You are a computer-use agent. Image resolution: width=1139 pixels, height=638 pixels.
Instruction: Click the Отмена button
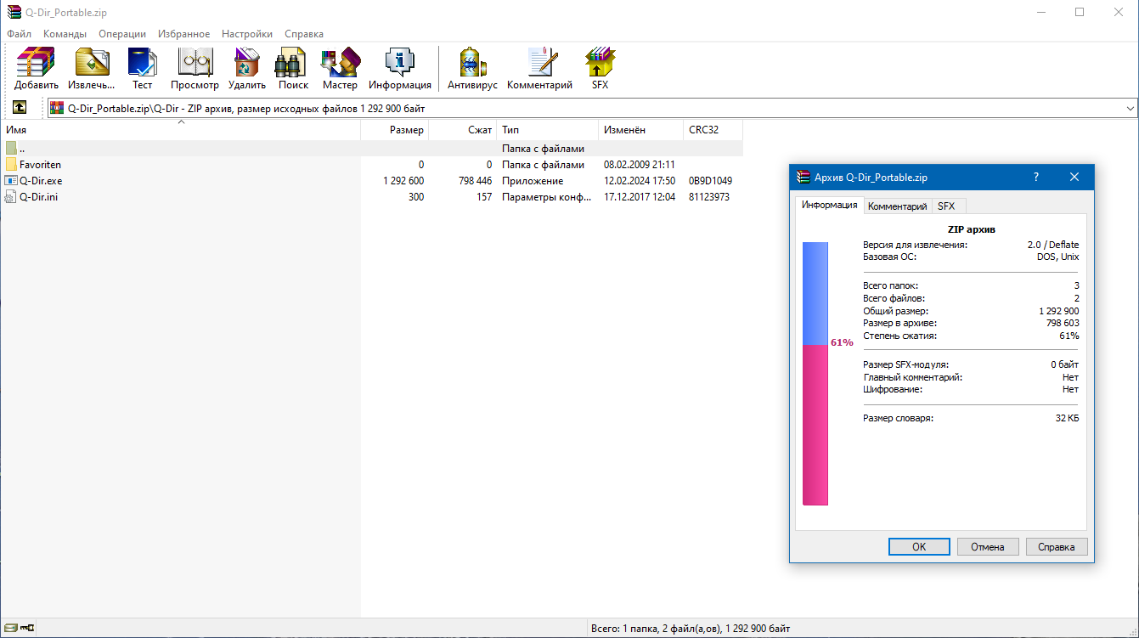coord(988,547)
